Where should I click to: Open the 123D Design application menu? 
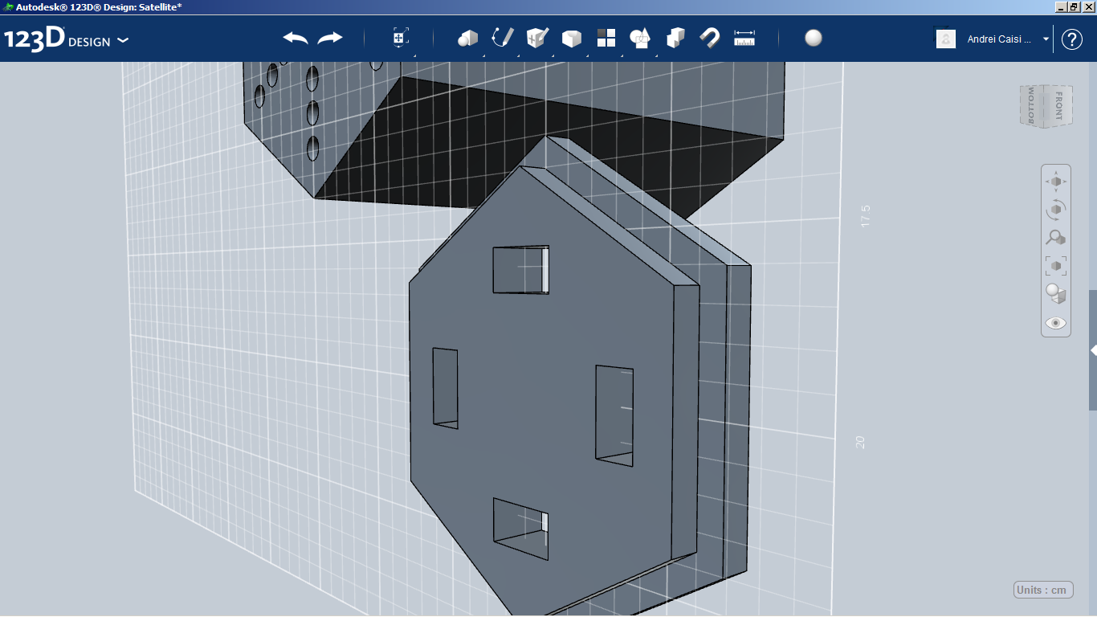[67, 39]
